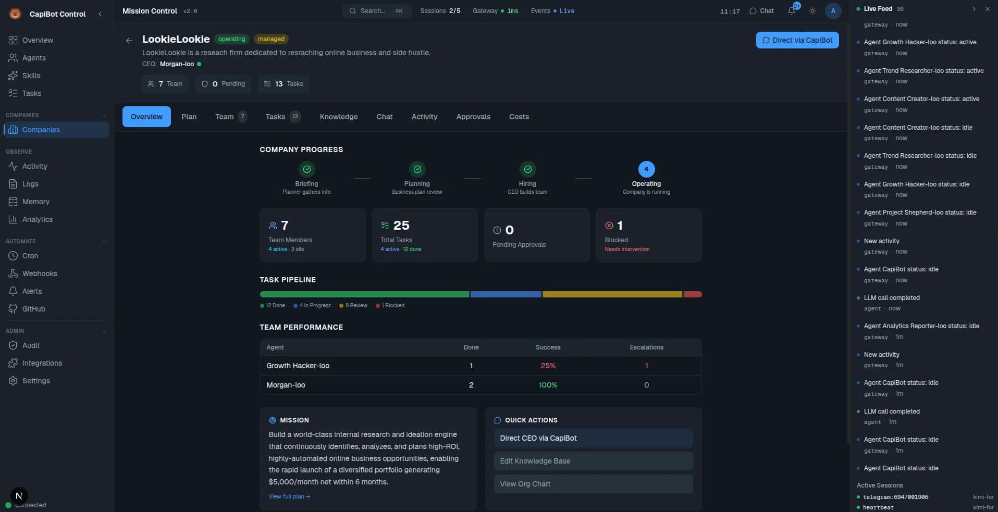998x512 pixels.
Task: Go to Tasks in the sidebar
Action: point(56,93)
